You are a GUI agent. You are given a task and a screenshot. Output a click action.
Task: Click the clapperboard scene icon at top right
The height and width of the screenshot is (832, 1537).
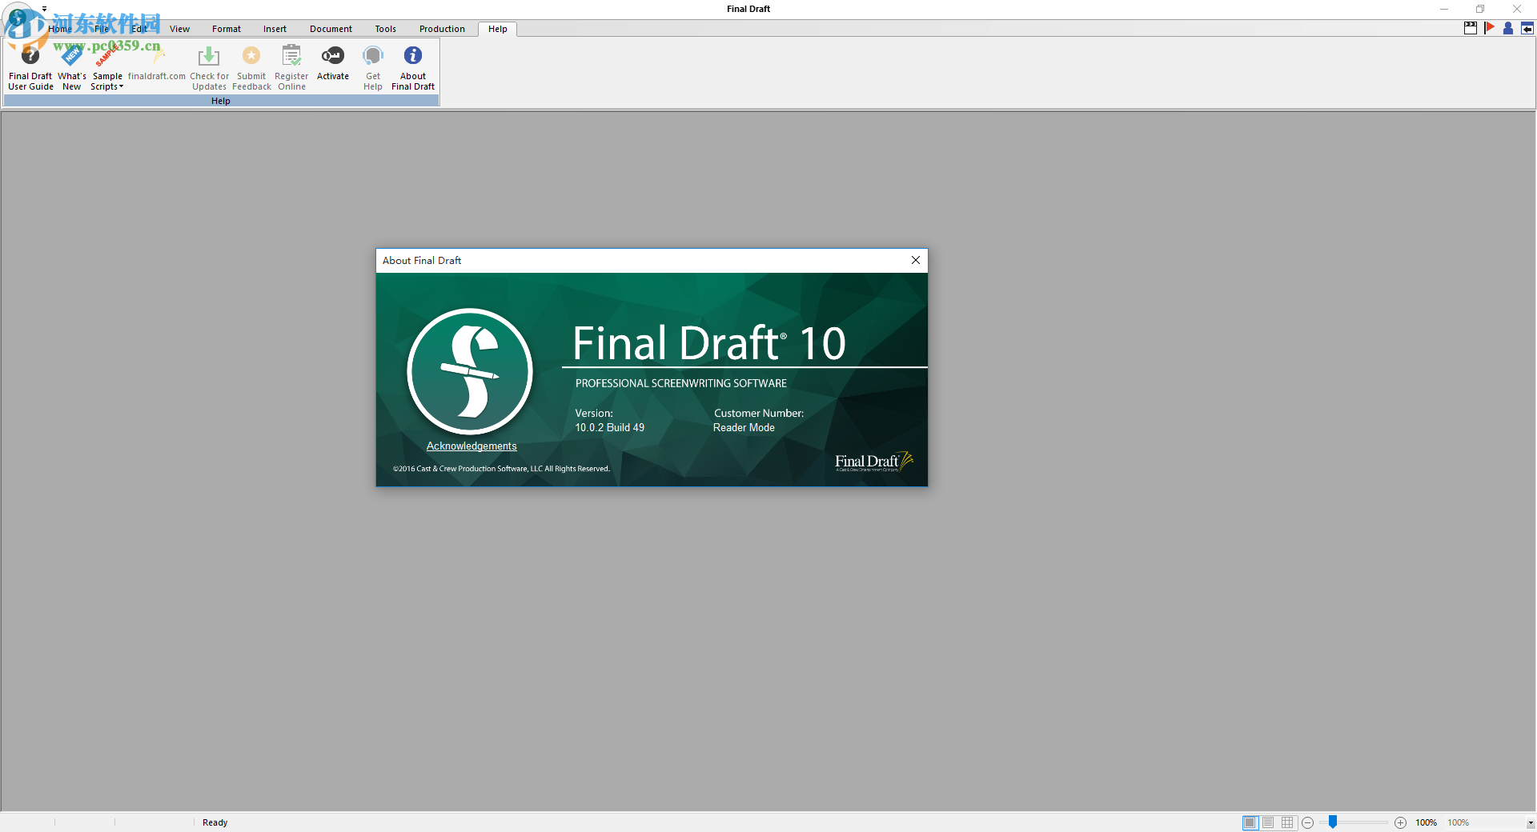tap(1471, 28)
